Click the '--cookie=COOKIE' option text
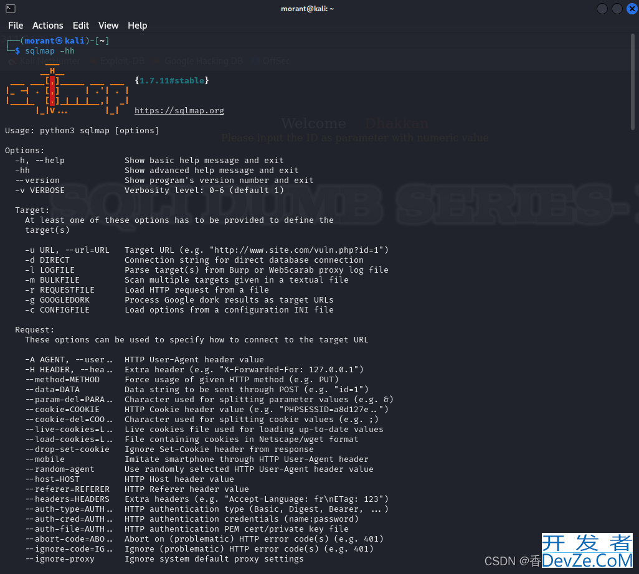Screen dimensions: 639x574 tap(62, 410)
